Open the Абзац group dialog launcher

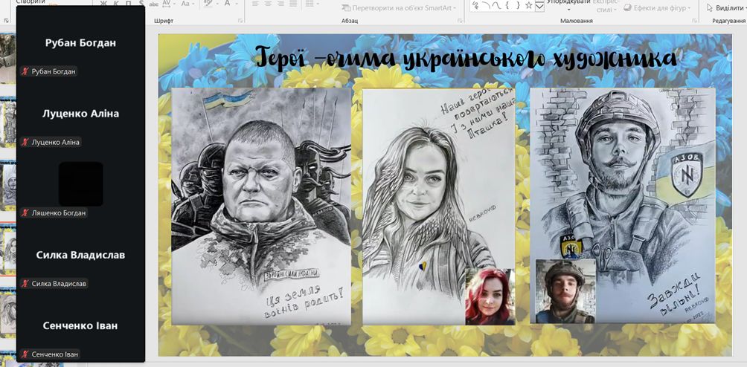click(460, 21)
